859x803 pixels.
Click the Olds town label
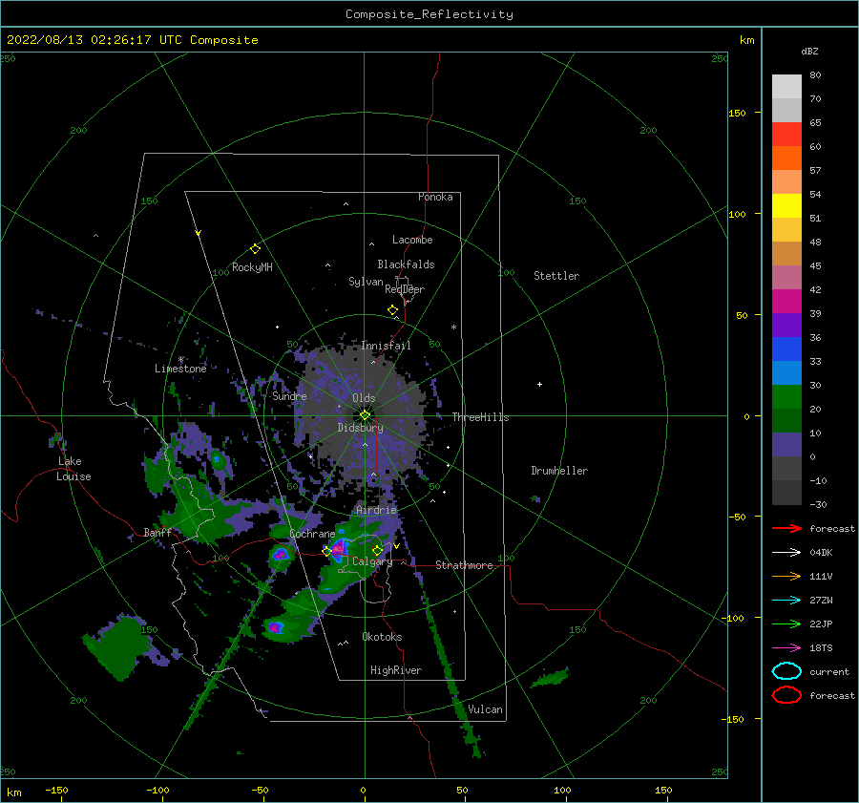(x=364, y=398)
